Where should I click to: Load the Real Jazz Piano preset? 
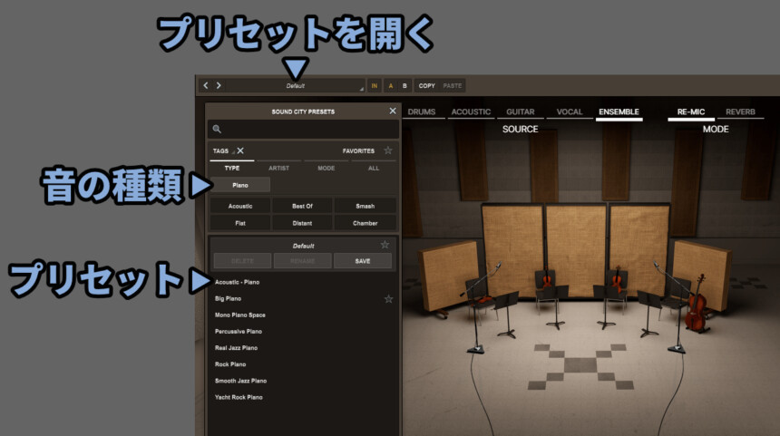pyautogui.click(x=236, y=347)
